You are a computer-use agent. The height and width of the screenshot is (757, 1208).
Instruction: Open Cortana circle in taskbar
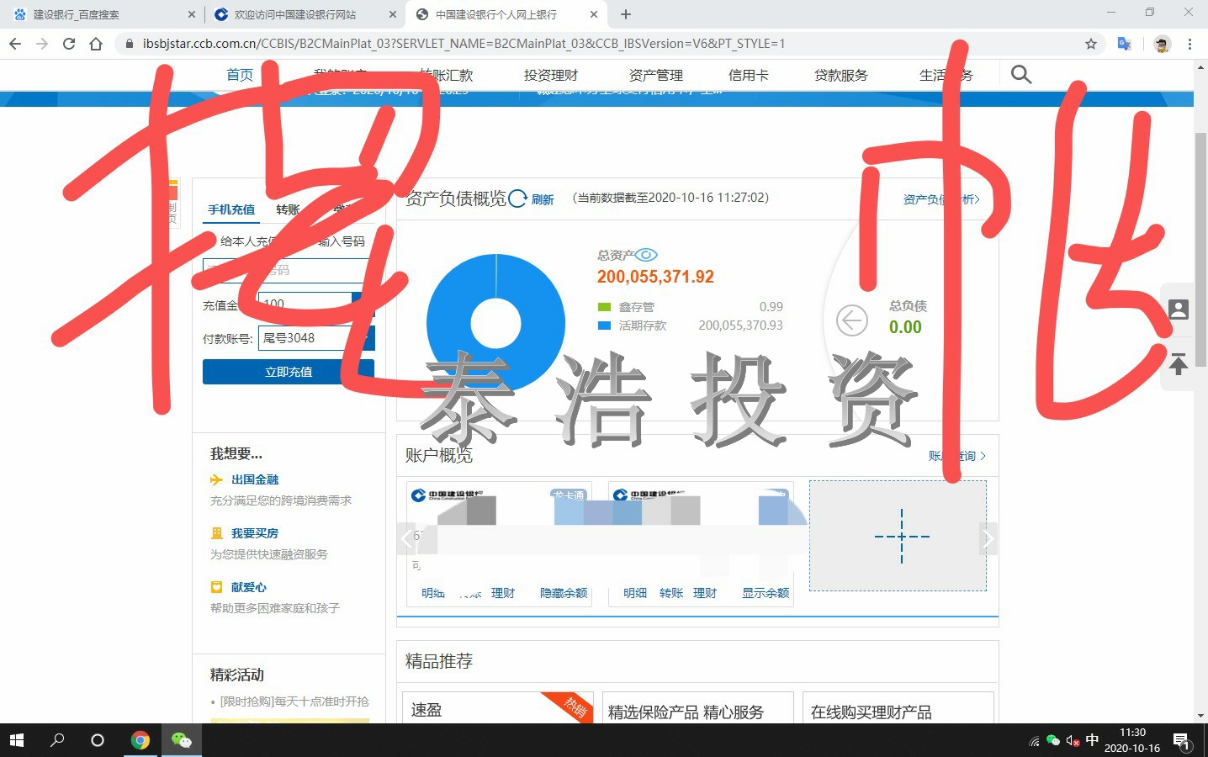pyautogui.click(x=98, y=740)
